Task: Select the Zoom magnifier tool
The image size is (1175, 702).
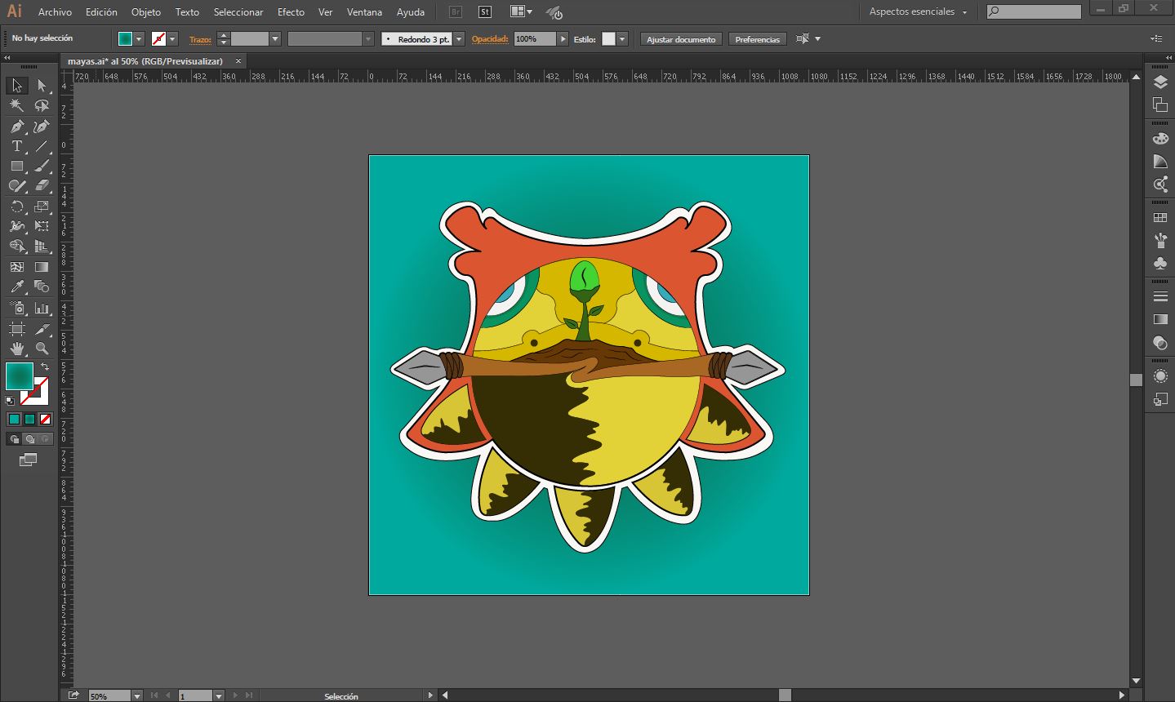Action: [x=42, y=349]
